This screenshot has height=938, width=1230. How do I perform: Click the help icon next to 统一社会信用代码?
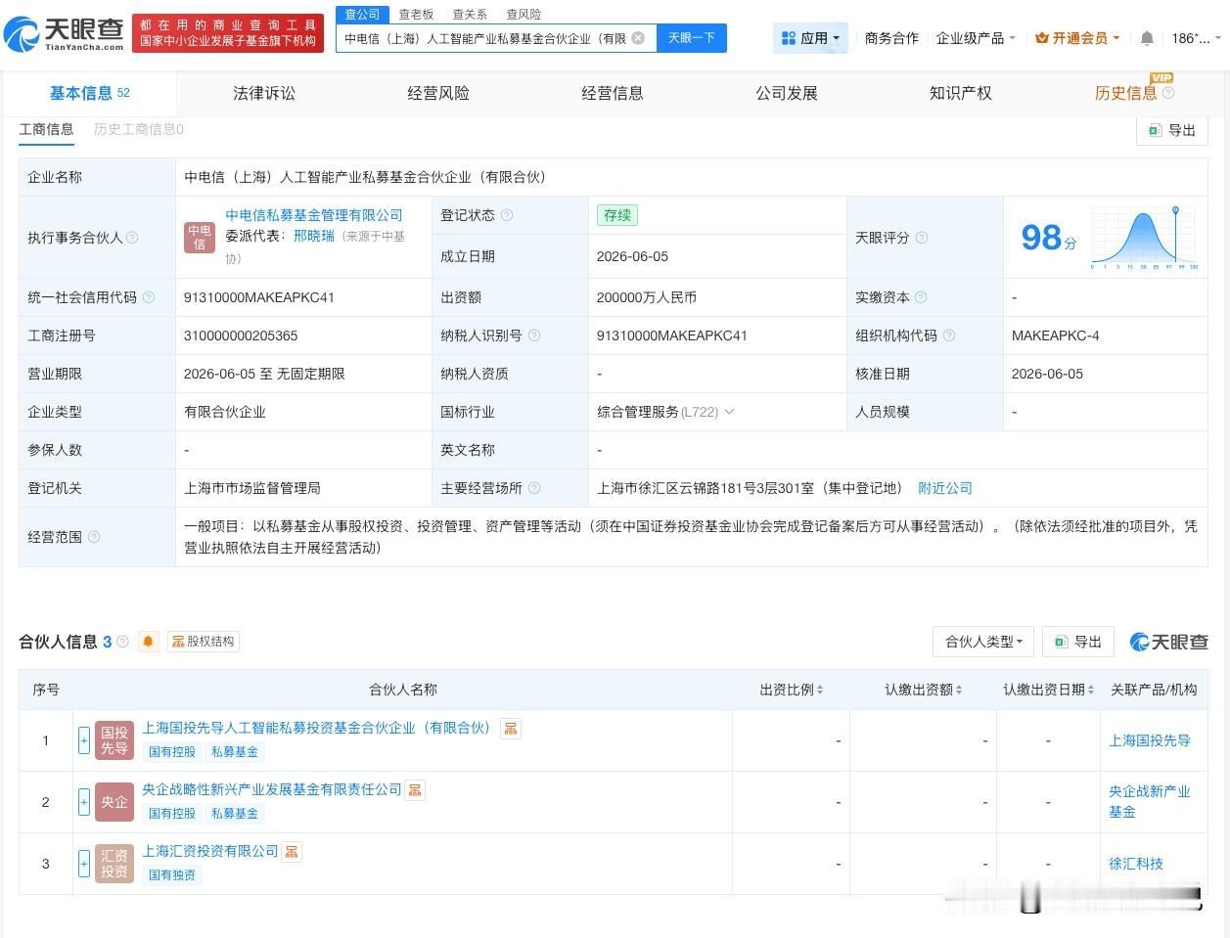[149, 297]
